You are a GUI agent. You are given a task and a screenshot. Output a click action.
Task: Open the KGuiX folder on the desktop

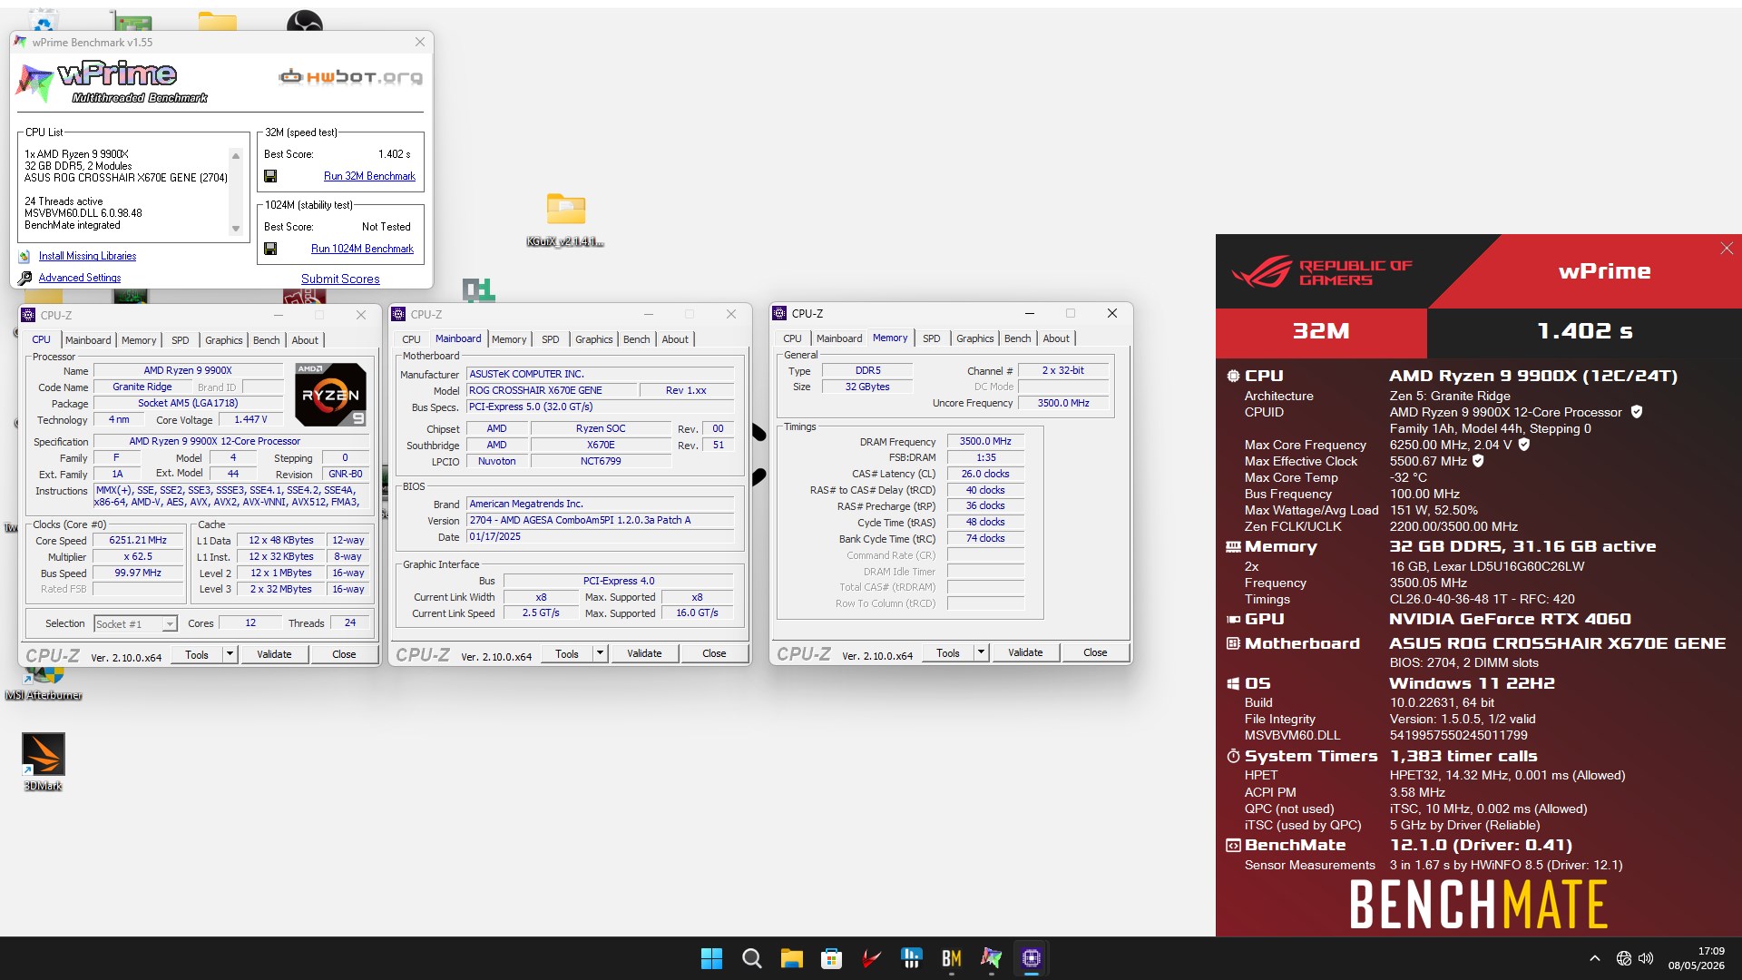coord(565,219)
